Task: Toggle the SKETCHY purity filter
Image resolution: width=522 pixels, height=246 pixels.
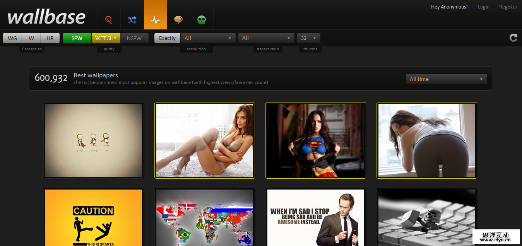Action: click(106, 38)
